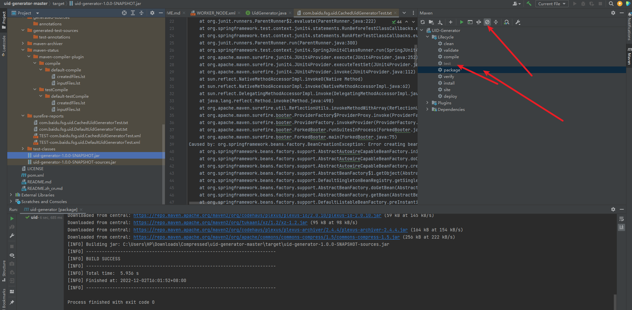
Task: Toggle the eye view options in Run panel
Action: point(12,255)
